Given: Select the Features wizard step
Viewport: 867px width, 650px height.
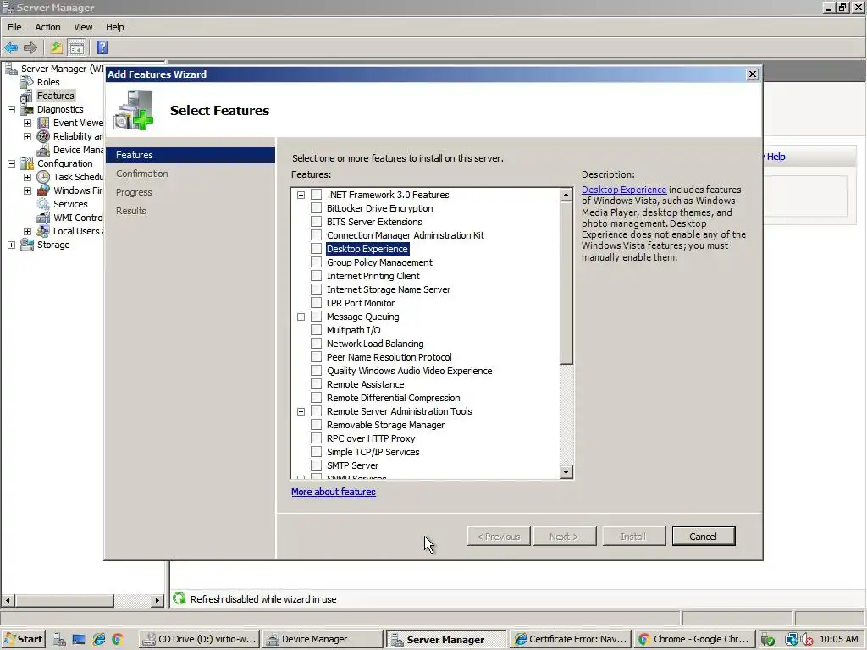Looking at the screenshot, I should coord(191,156).
